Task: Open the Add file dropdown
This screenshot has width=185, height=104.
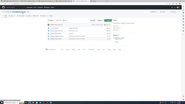Action: pyautogui.click(x=100, y=21)
